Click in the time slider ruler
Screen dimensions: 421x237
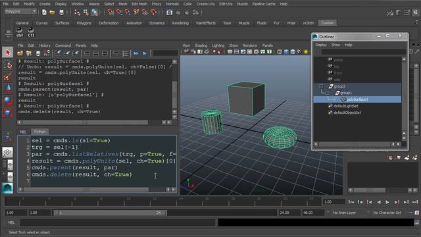163,201
